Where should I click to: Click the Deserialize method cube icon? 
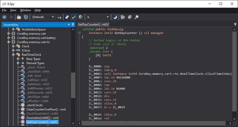click(23, 118)
